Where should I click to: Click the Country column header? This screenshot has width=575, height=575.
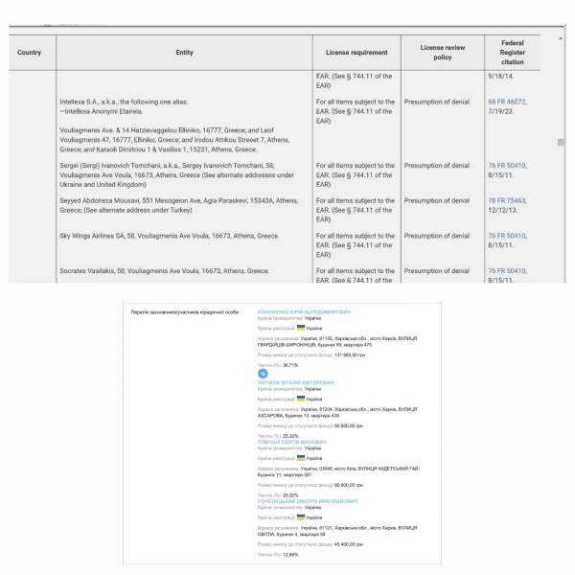point(29,53)
